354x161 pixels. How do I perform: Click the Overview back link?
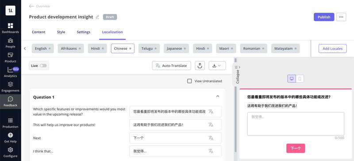(43, 6)
